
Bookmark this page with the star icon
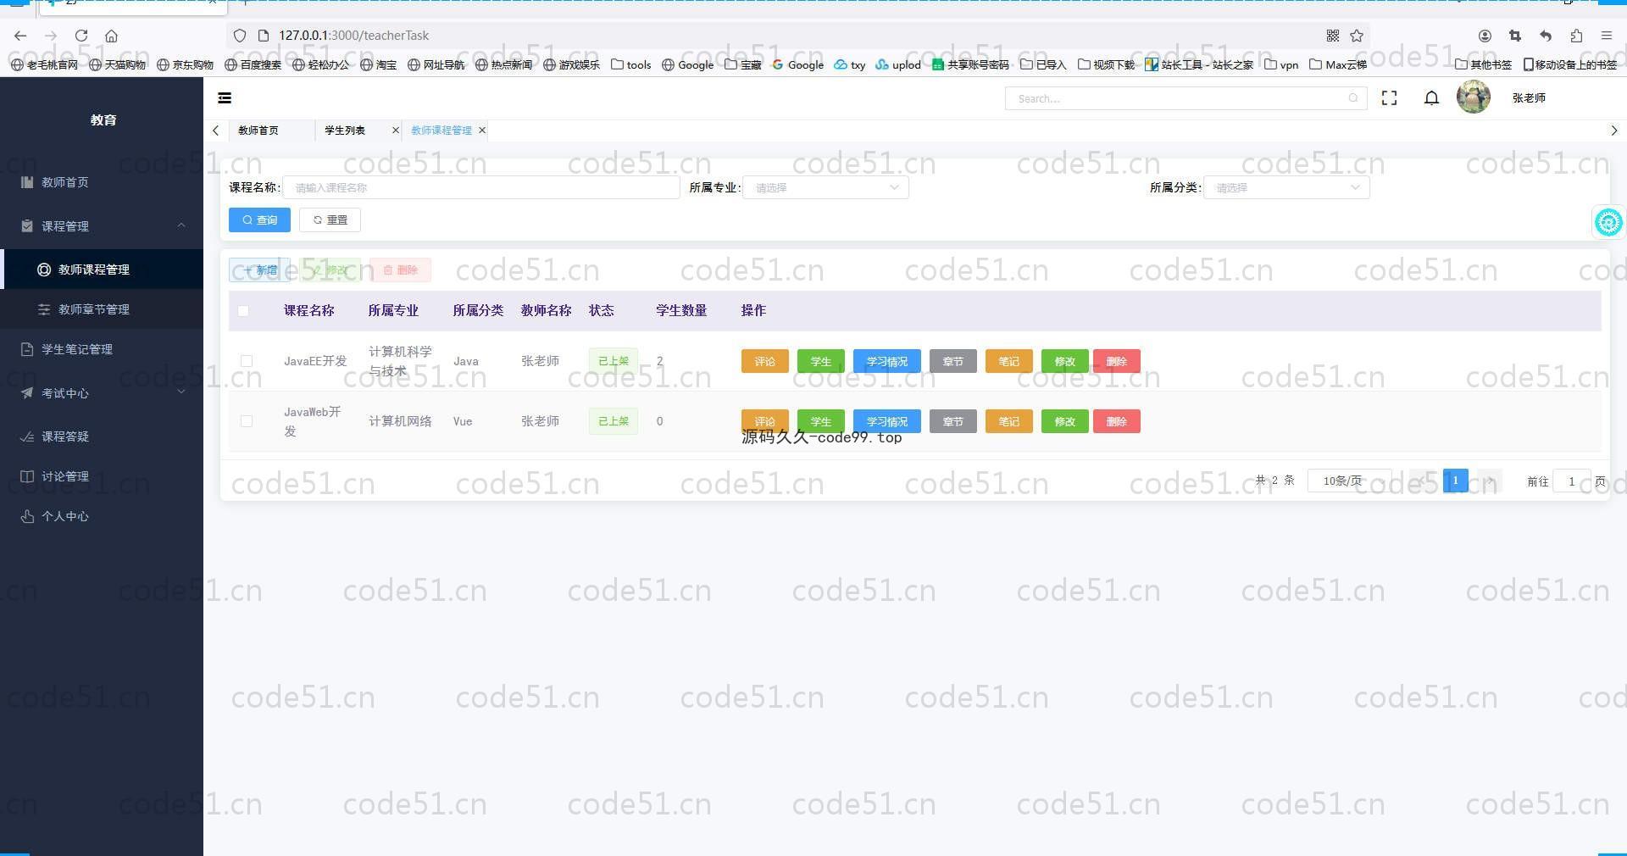pos(1357,36)
